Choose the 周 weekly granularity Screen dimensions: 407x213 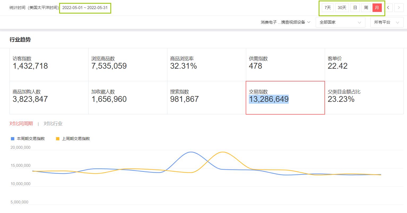[366, 8]
